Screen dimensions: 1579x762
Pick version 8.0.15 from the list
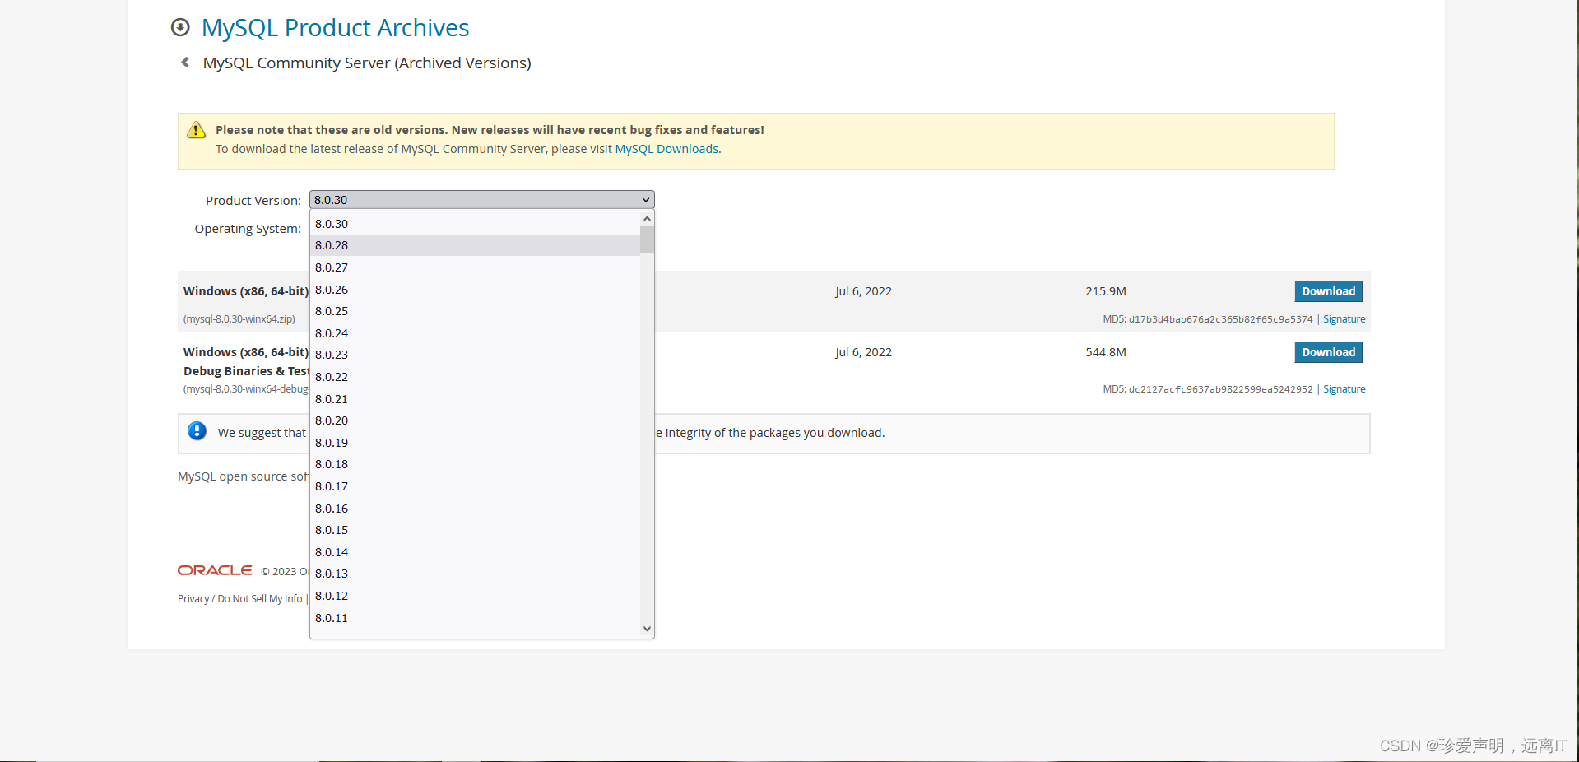point(475,530)
